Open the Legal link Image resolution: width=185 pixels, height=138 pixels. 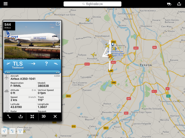(4, 136)
